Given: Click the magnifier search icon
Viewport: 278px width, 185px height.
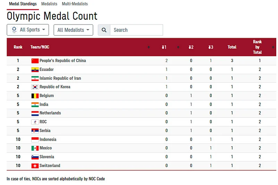Looking at the screenshot, I should tap(104, 30).
